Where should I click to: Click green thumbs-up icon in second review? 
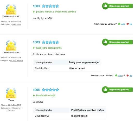116,75
